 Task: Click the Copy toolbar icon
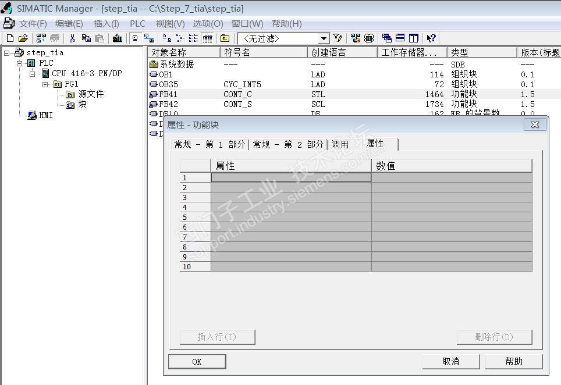pos(86,38)
